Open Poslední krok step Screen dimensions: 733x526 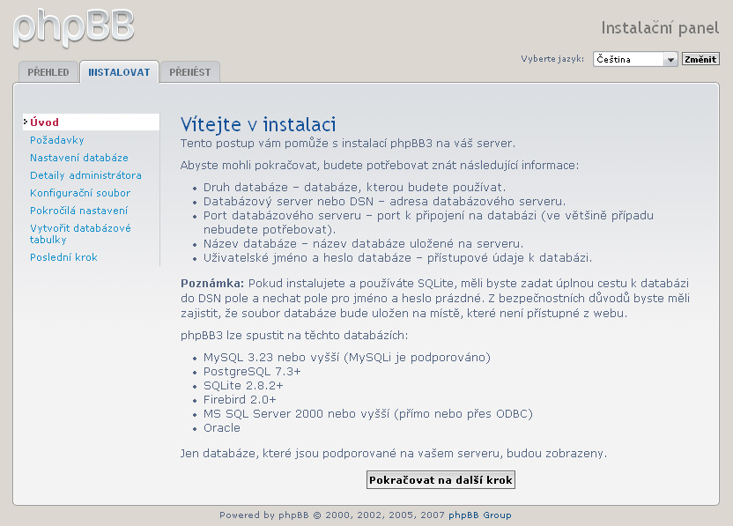coord(63,257)
